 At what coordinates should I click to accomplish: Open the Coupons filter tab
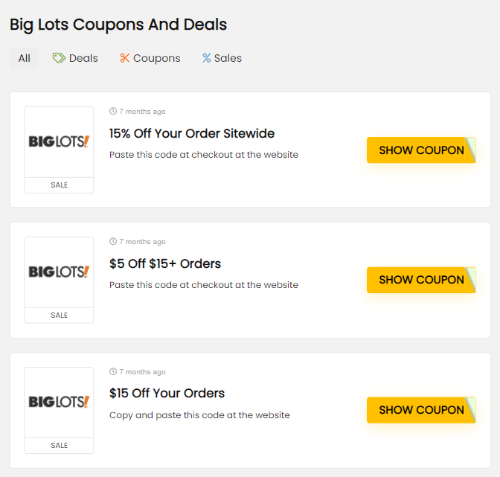[150, 58]
